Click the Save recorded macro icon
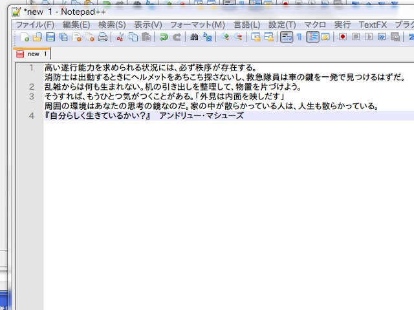 [395, 37]
